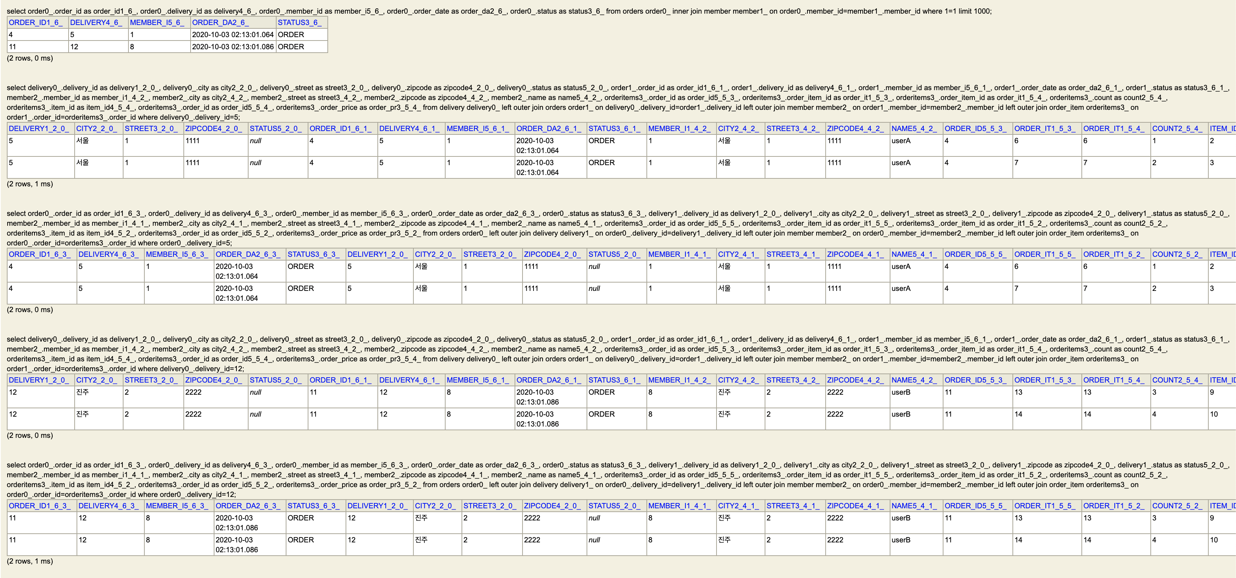1236x578 pixels.
Task: Click ORDER_DA2_6_ header in first result table
Action: 220,23
